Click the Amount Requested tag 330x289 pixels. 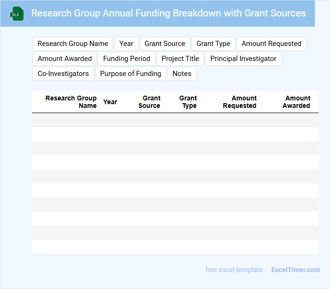click(271, 44)
